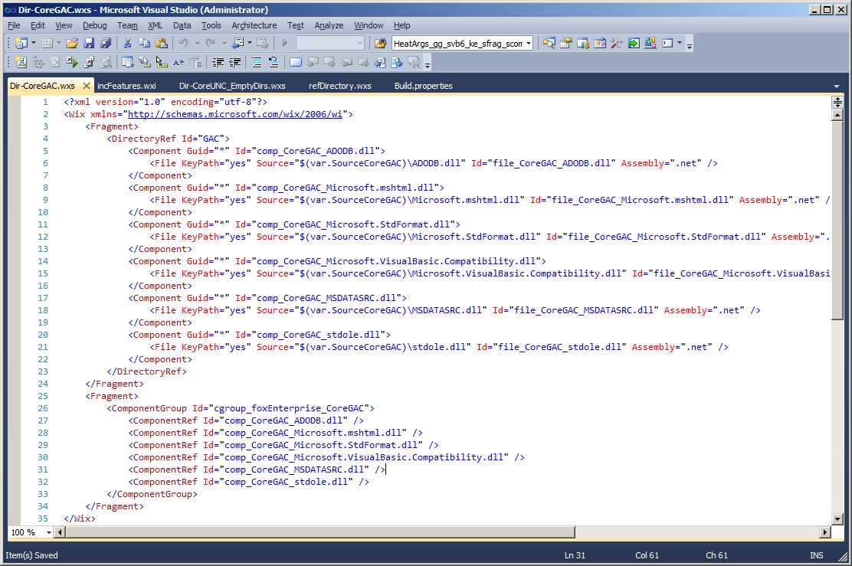This screenshot has height=566, width=852.
Task: Open the Toolbox icon with wrench and hammer
Action: [x=617, y=44]
